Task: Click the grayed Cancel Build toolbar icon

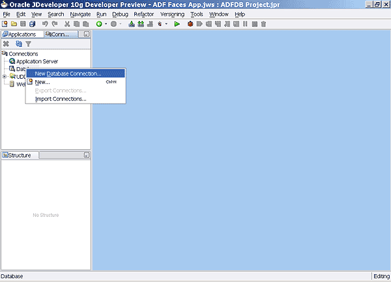Action: tap(150, 24)
